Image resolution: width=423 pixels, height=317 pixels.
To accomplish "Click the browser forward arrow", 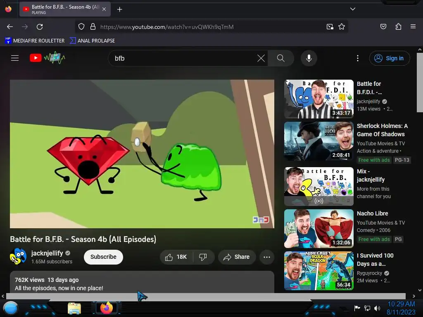I will (x=25, y=27).
